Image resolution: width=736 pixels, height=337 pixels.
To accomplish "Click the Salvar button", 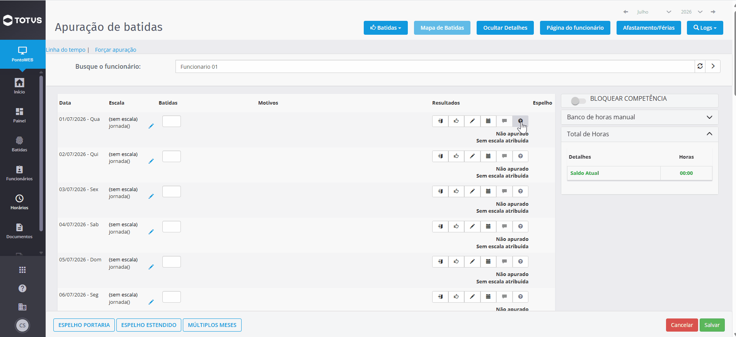I will (x=712, y=325).
